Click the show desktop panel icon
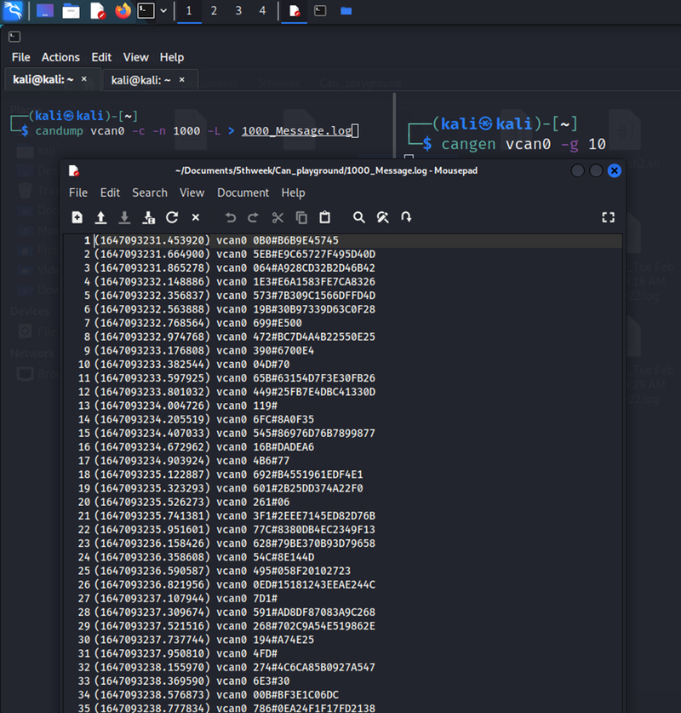Viewport: 681px width, 713px height. [45, 10]
